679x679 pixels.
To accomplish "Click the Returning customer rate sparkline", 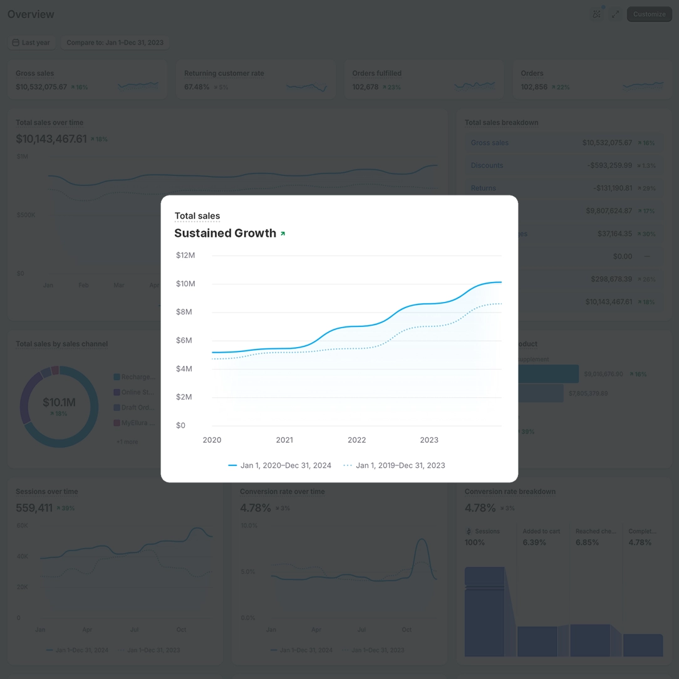I will [x=306, y=86].
